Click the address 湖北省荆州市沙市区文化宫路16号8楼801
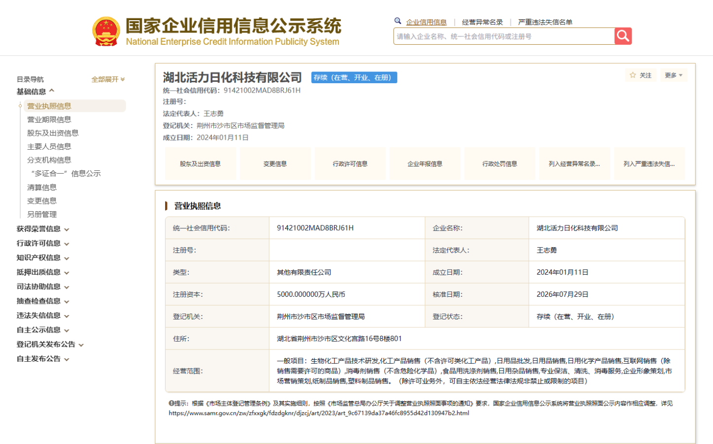The width and height of the screenshot is (713, 444). [x=340, y=339]
